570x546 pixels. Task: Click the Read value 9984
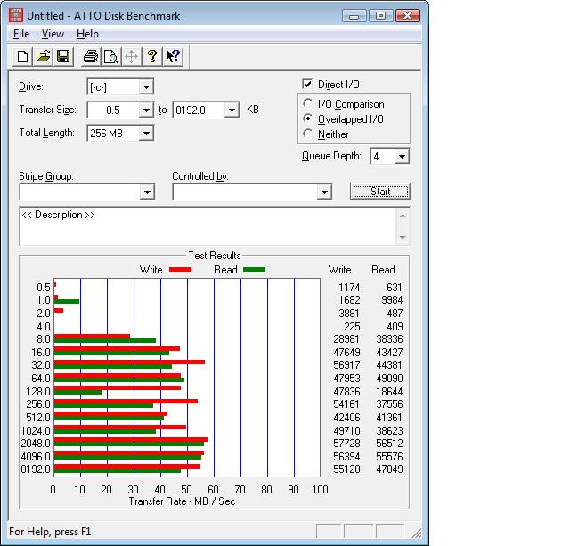point(392,300)
